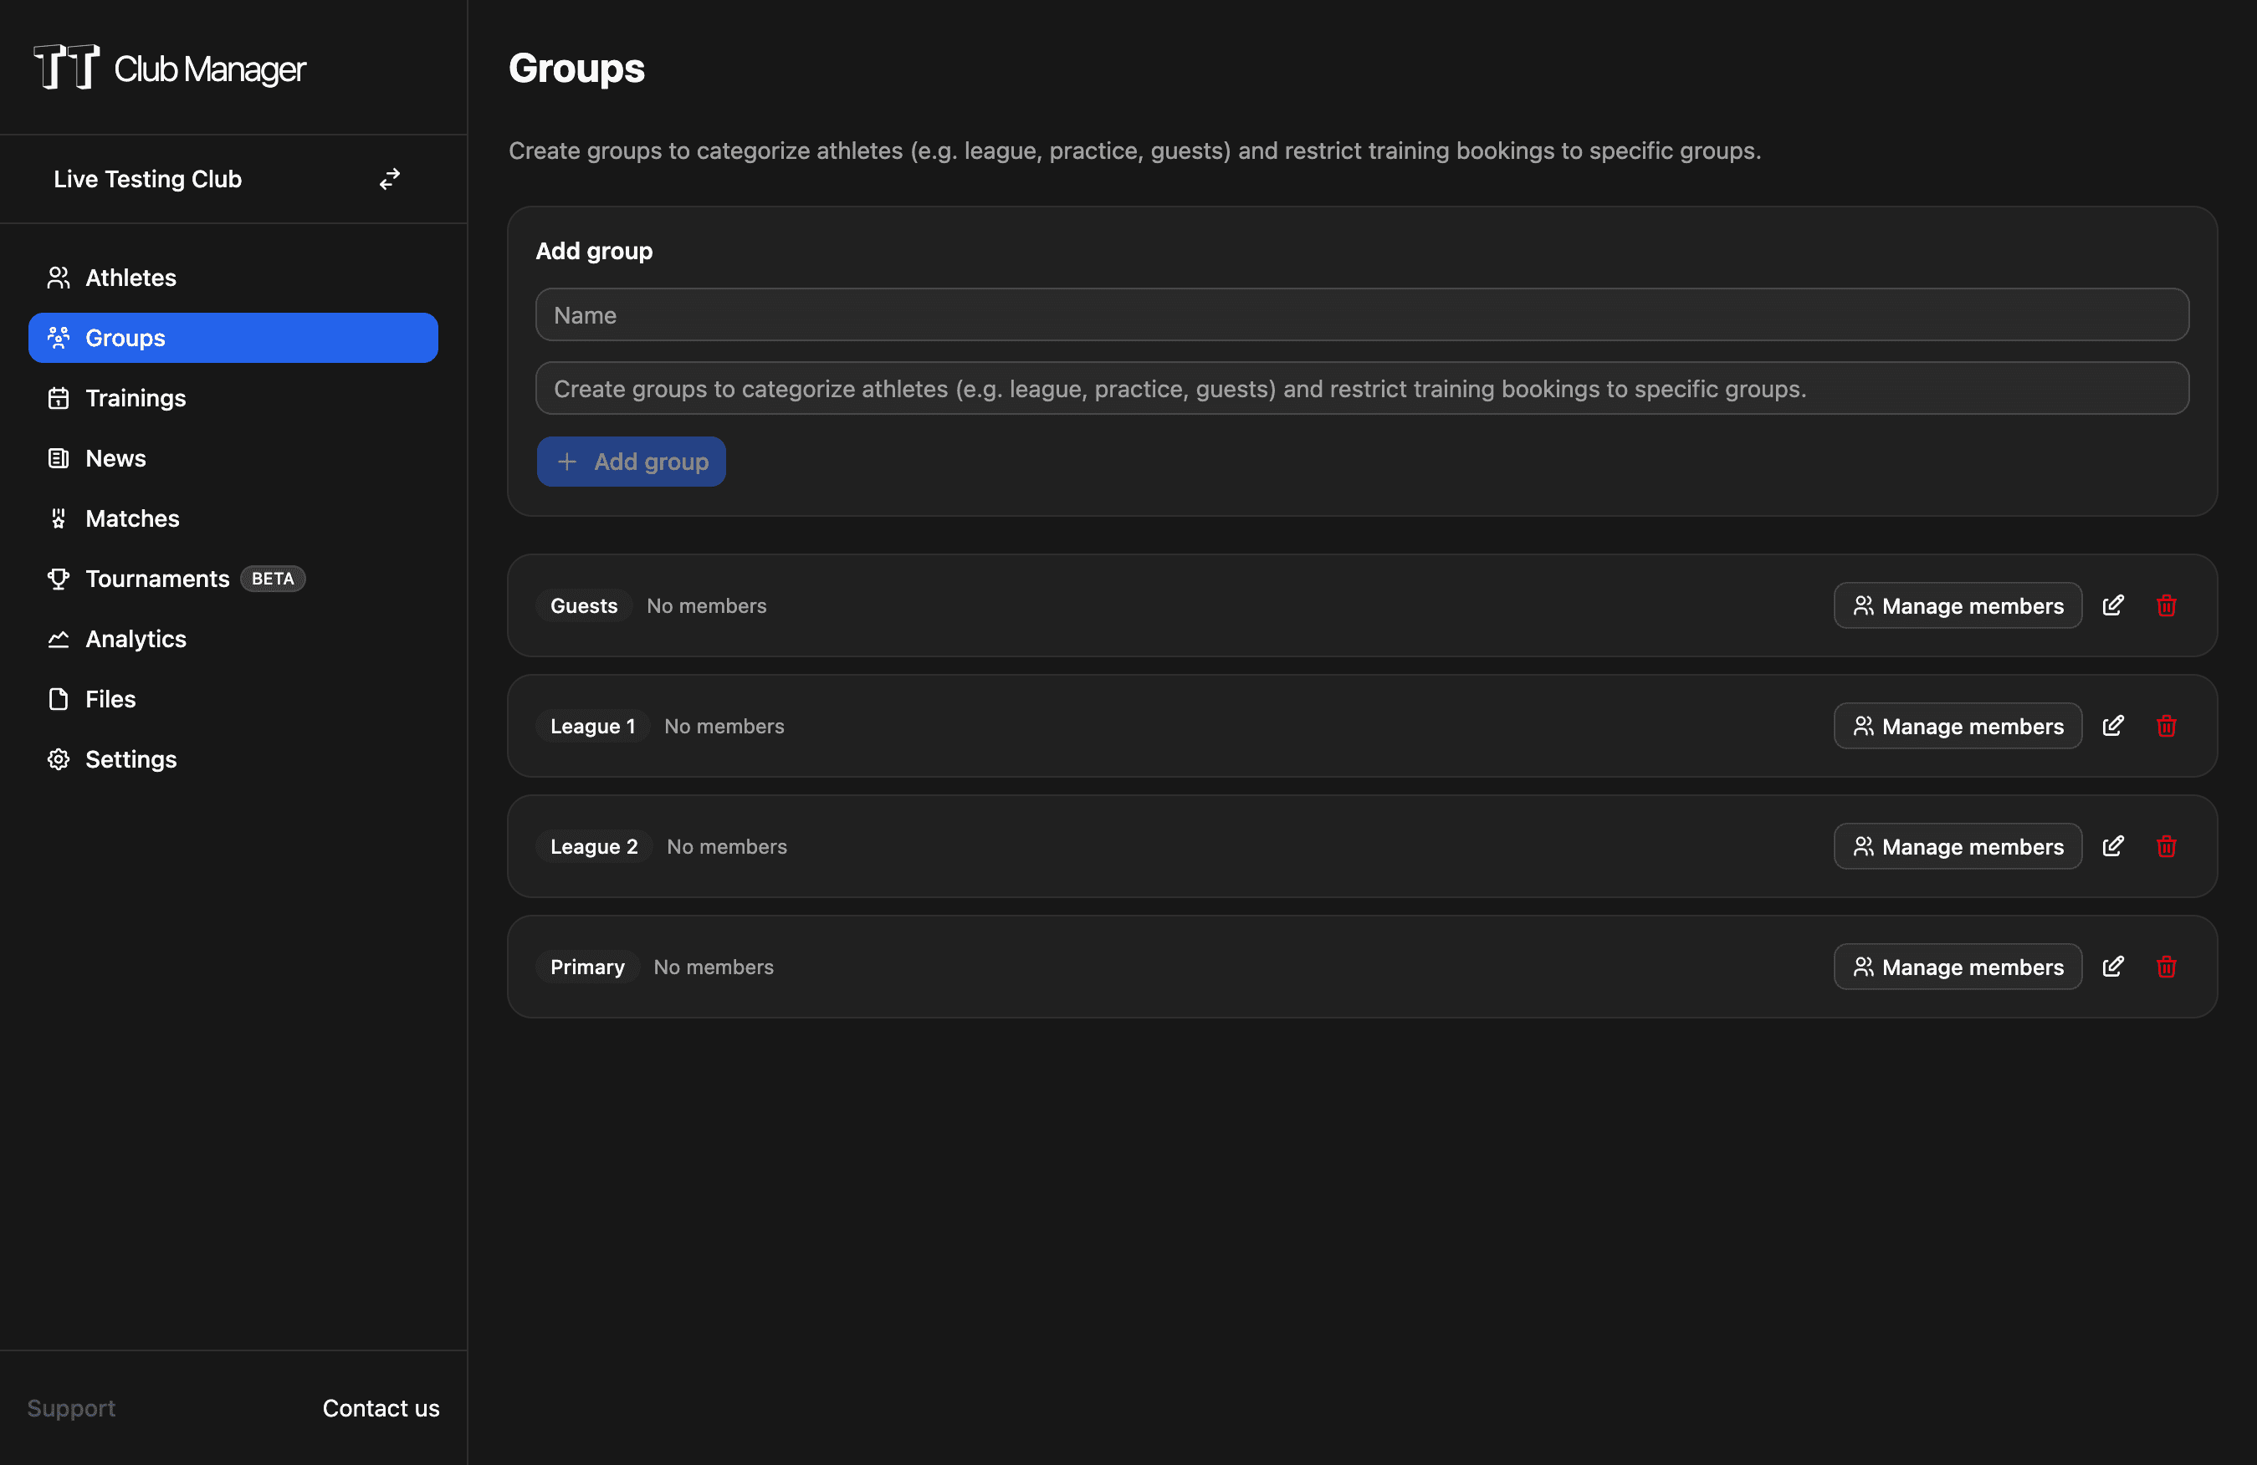Click the Support label in sidebar footer

click(71, 1408)
